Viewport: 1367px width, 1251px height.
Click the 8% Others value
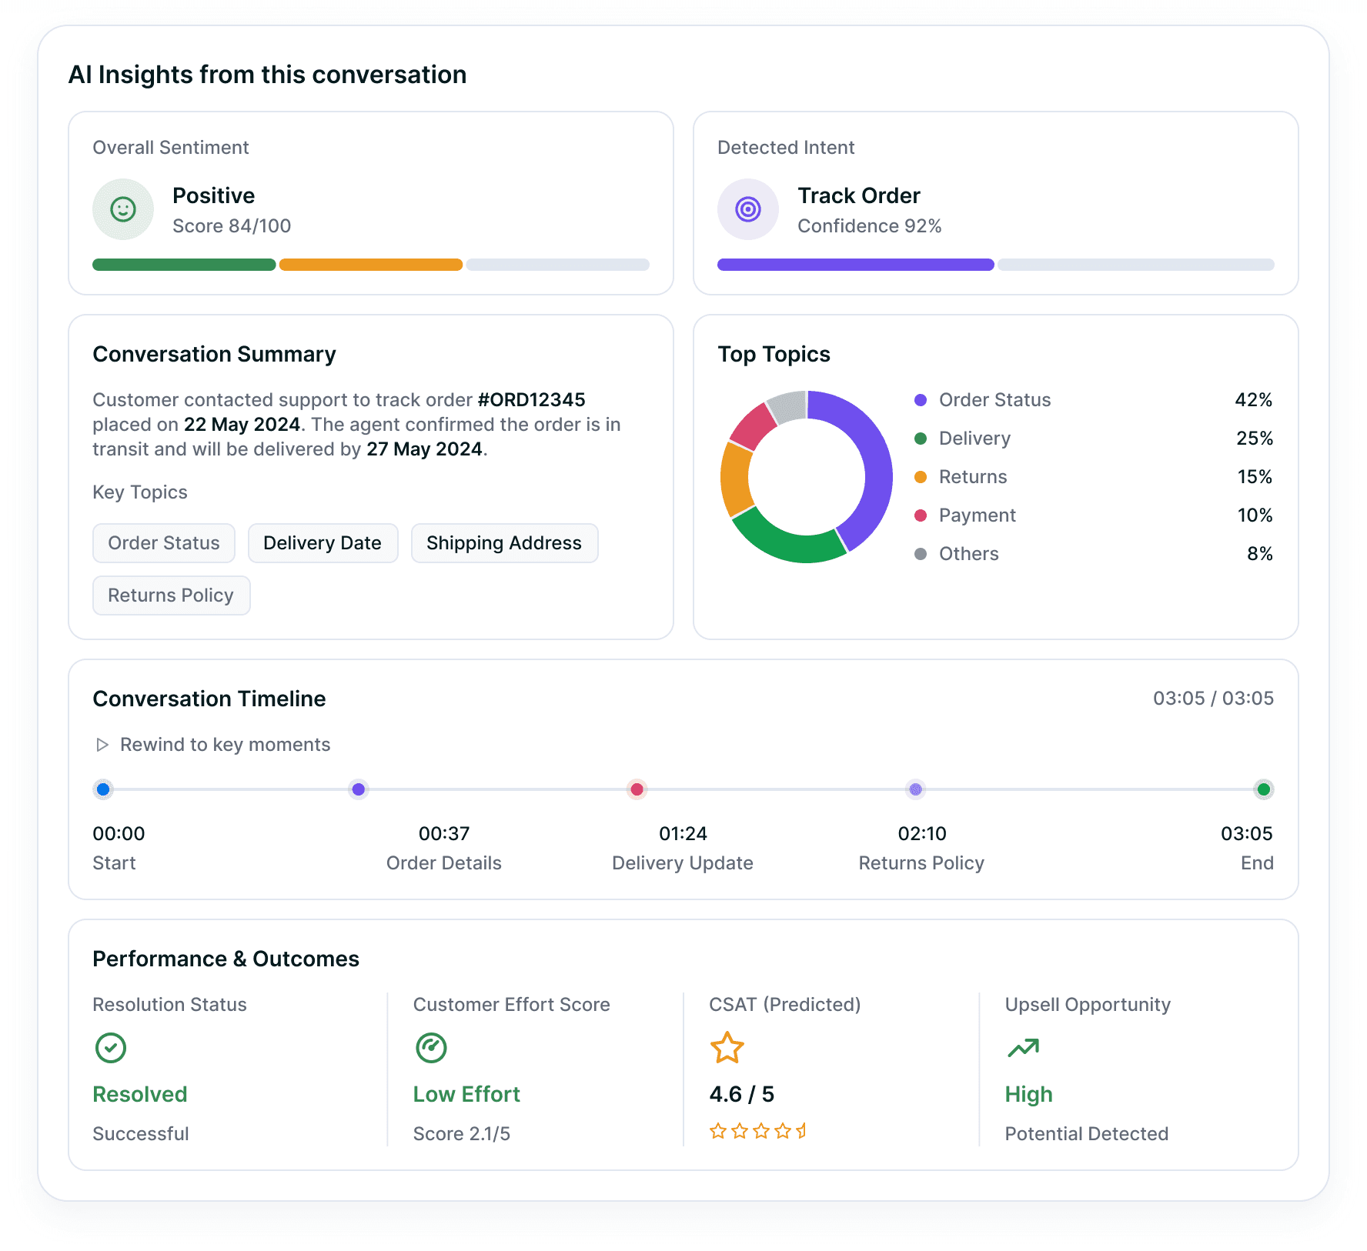(x=1260, y=554)
